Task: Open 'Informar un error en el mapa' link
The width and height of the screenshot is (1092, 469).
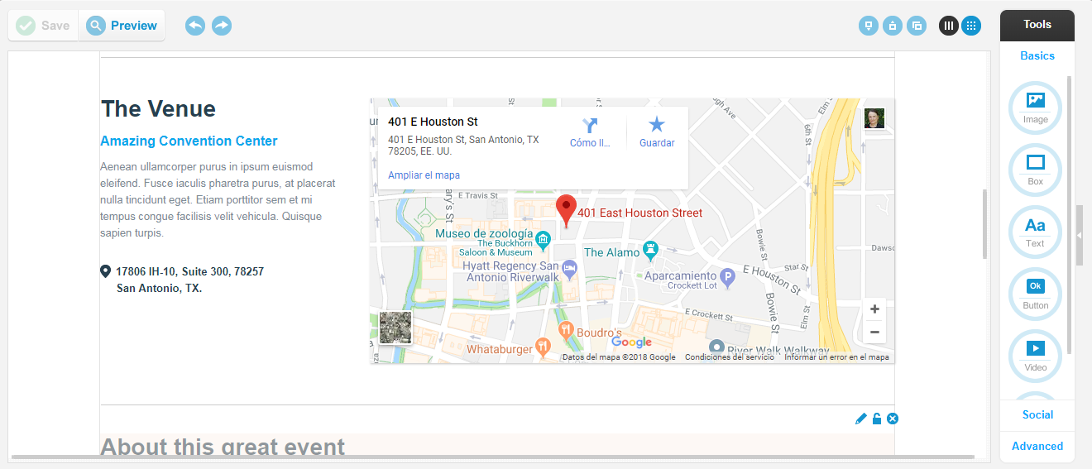Action: coord(836,357)
